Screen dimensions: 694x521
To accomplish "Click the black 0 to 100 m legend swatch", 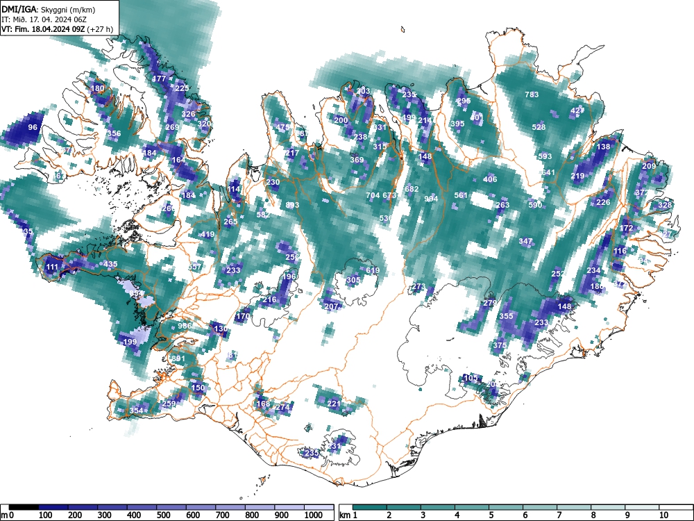I will [x=24, y=507].
